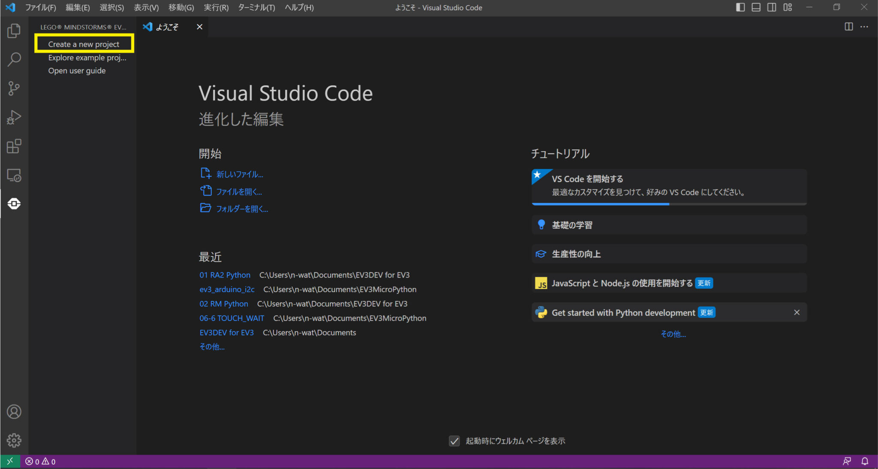Select LEGO MINDSTORMS EV3 activity bar icon
This screenshot has height=469, width=878.
tap(14, 204)
